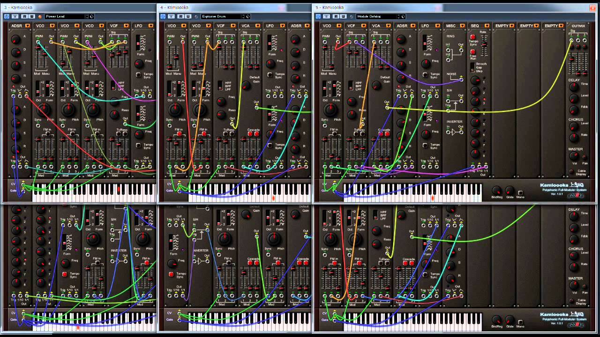Screen dimensions: 600x337
Task: Set HPF BPF LPF switch in top window 5
Action: 351,86
